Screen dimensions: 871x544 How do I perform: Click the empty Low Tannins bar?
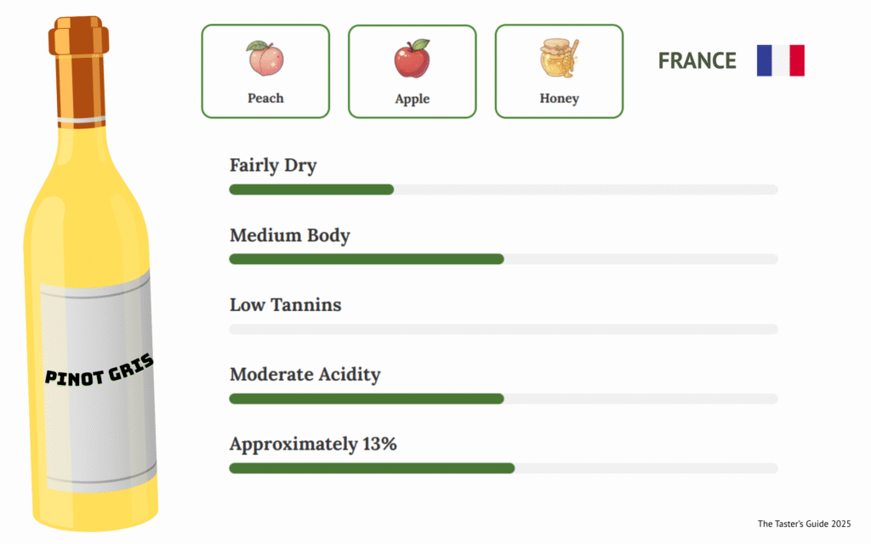(503, 329)
